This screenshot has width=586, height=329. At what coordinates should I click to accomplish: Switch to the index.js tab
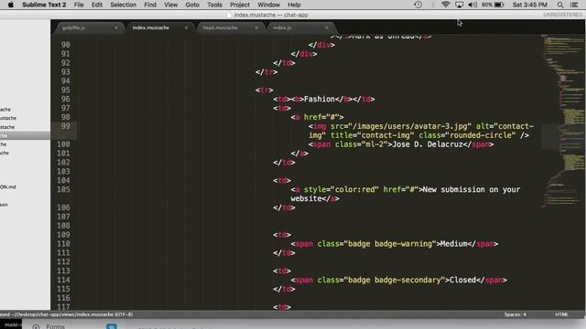pos(282,27)
